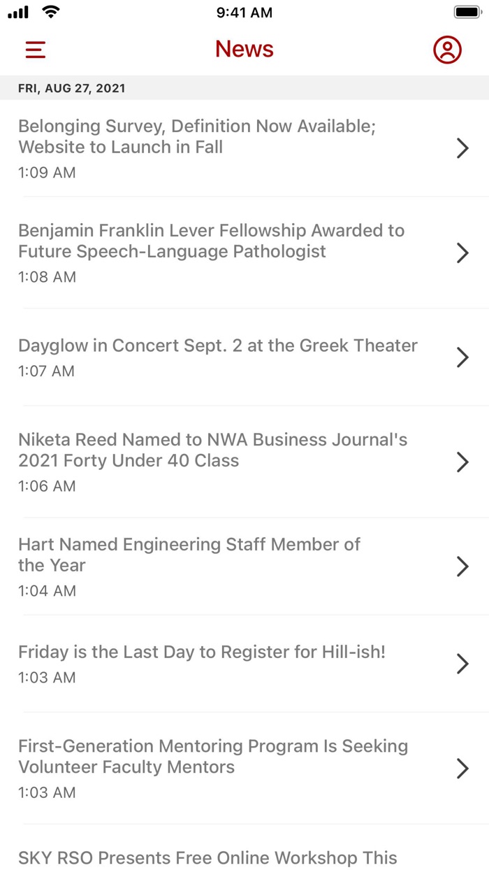
Task: Expand the Hart Named Engineering article chevron
Action: tap(462, 566)
